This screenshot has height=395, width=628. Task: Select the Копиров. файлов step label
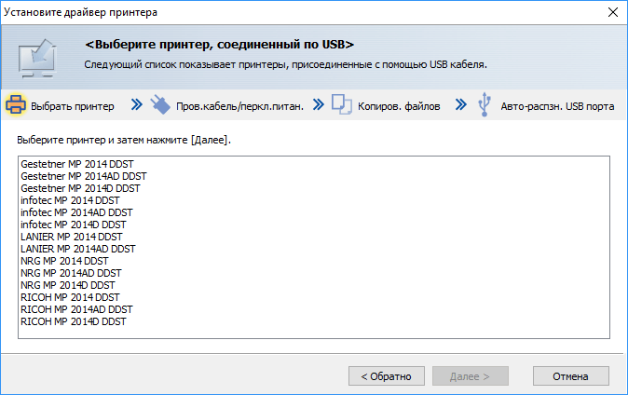point(399,106)
